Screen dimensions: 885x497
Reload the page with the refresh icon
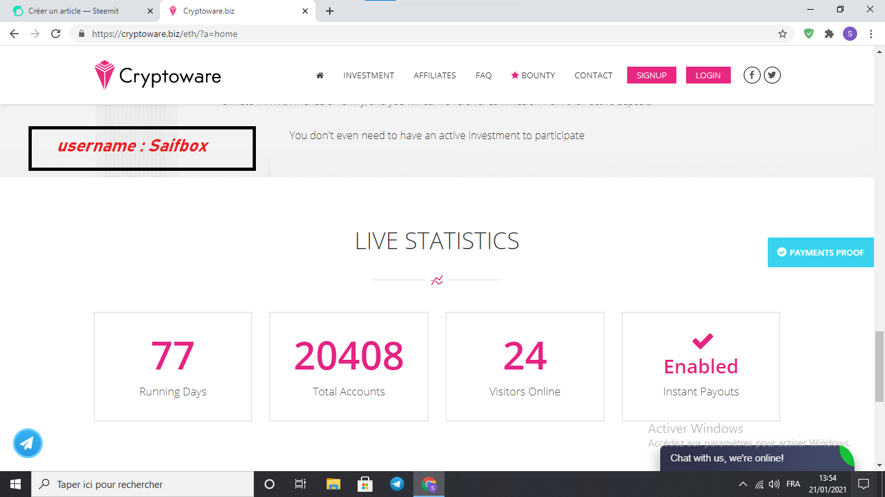tap(56, 34)
